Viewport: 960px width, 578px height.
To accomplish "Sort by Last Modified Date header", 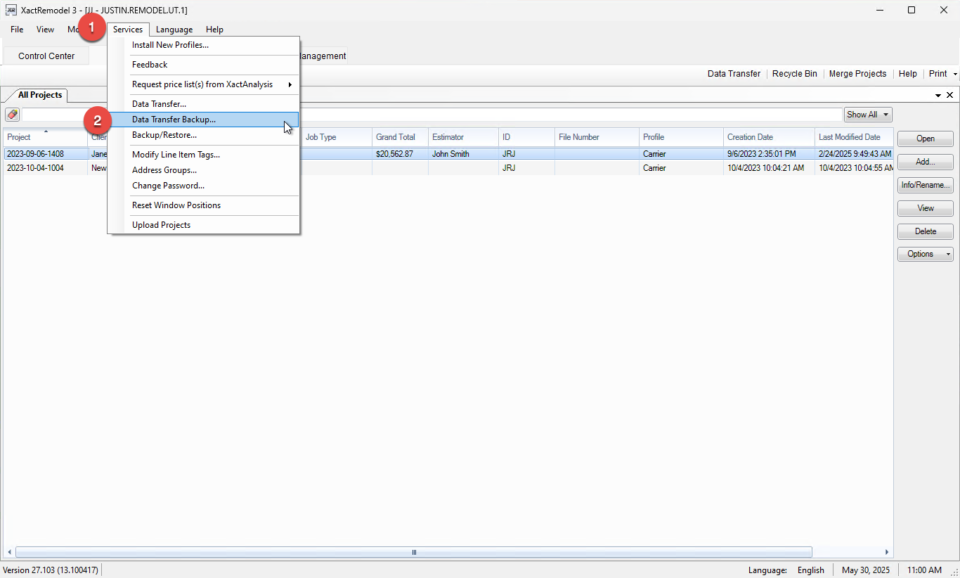I will [x=854, y=137].
